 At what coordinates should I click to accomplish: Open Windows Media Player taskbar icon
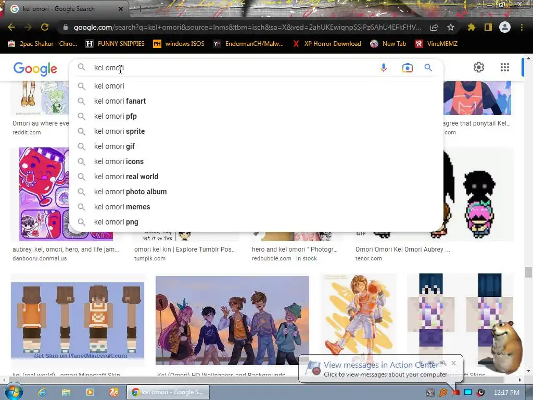coord(90,392)
